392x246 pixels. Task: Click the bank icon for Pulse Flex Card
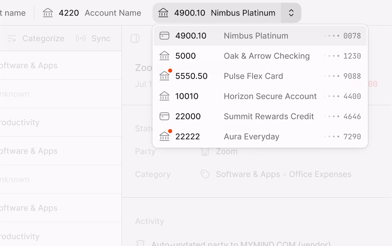164,76
